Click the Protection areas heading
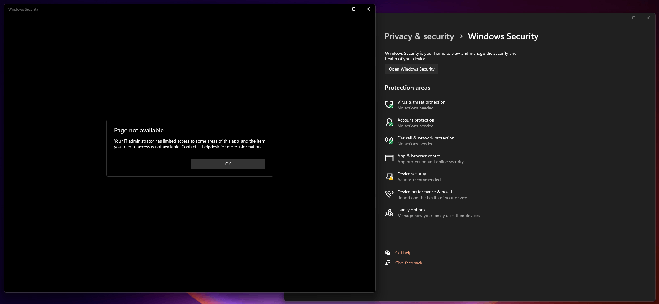Viewport: 659px width, 304px height. click(407, 88)
